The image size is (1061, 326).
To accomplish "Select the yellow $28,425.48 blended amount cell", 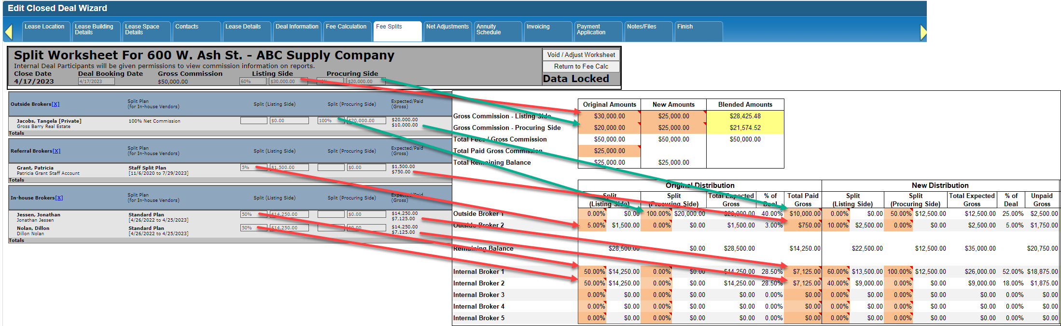I will pos(745,116).
